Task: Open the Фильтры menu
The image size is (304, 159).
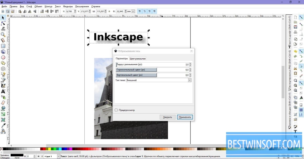Action: tap(68, 6)
